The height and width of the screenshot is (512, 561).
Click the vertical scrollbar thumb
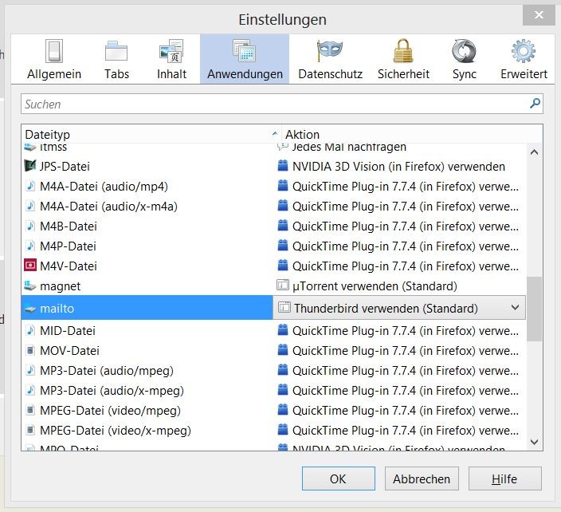[534, 309]
